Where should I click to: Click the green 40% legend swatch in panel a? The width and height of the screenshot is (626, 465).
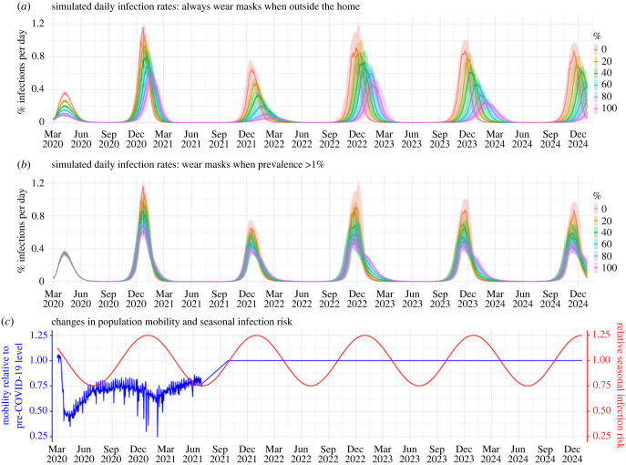(x=596, y=73)
